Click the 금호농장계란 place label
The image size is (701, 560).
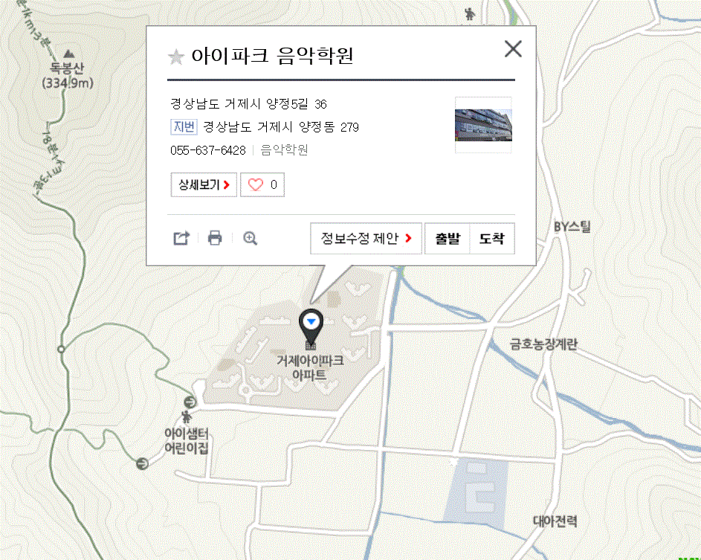tap(543, 344)
